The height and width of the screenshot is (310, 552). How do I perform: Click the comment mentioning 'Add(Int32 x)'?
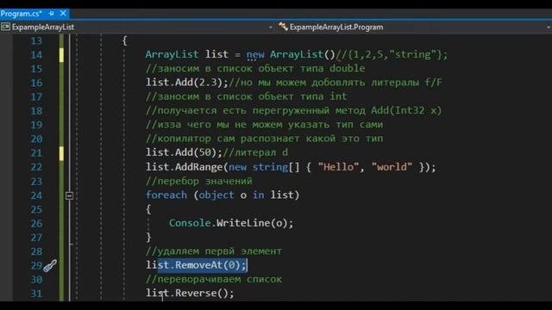coord(293,111)
